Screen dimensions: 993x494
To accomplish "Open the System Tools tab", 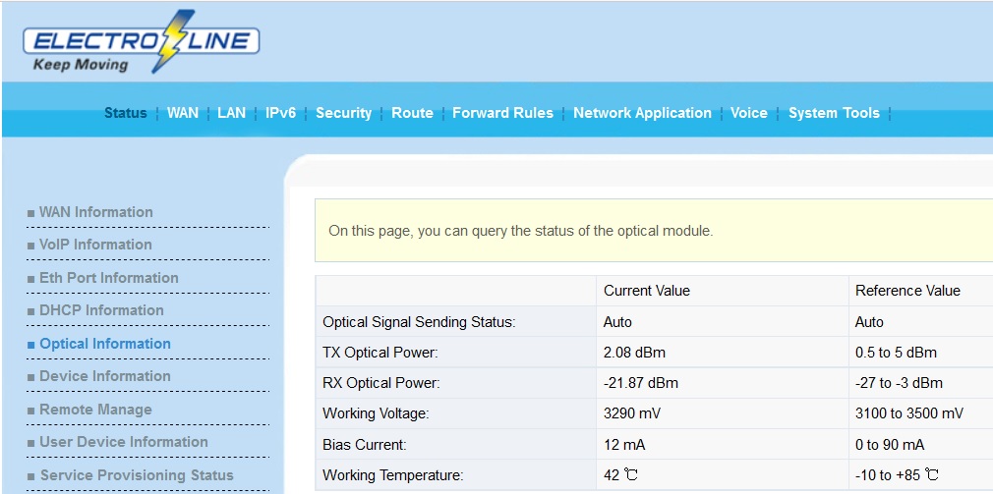I will click(834, 113).
